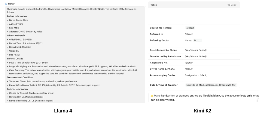This screenshot has width=262, height=117.
Task: Click the 'hasinite of Medical Sciences' value chip
Action: tap(211, 85)
